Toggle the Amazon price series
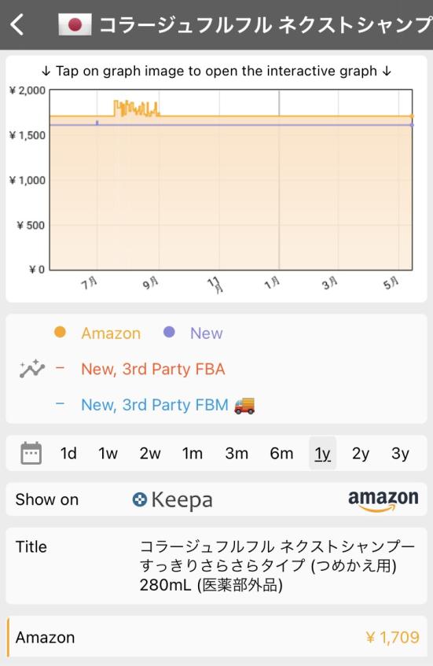Viewport: 433px width, 666px height. pyautogui.click(x=97, y=333)
